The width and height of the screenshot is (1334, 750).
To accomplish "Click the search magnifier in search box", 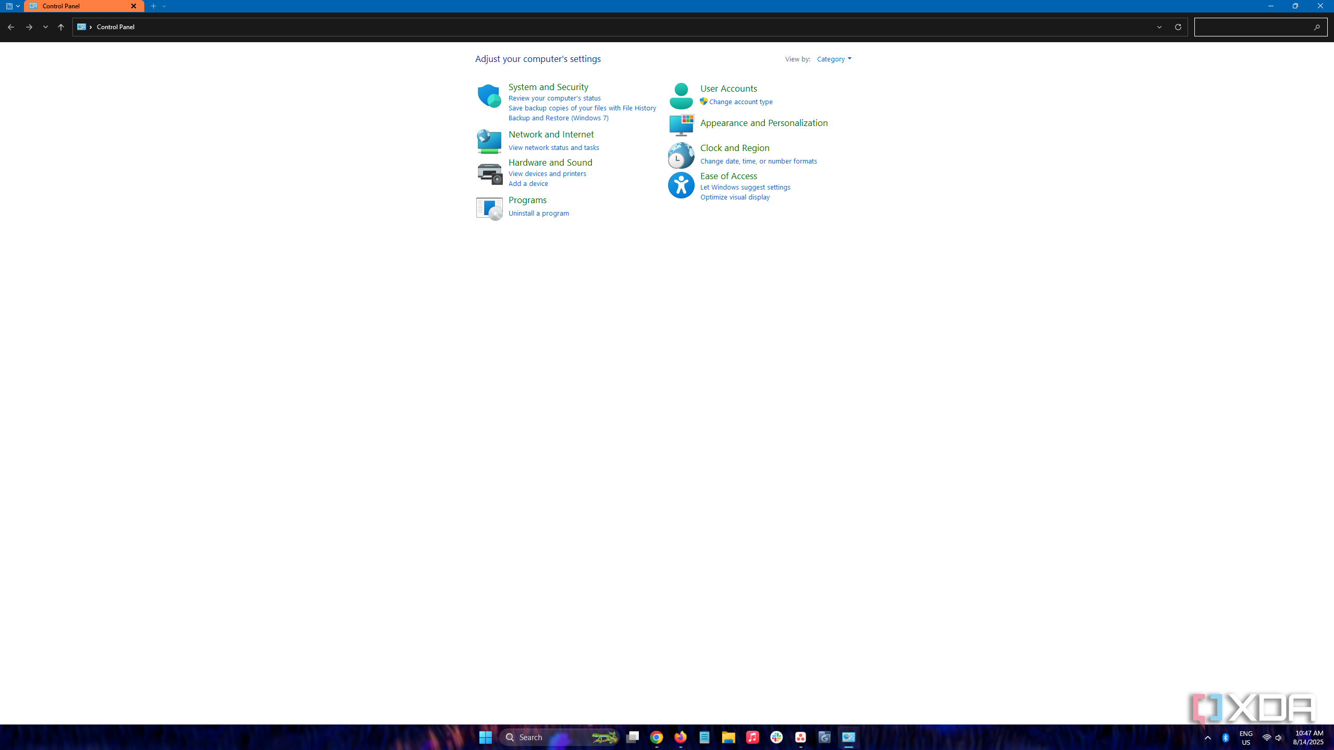I will [1317, 27].
